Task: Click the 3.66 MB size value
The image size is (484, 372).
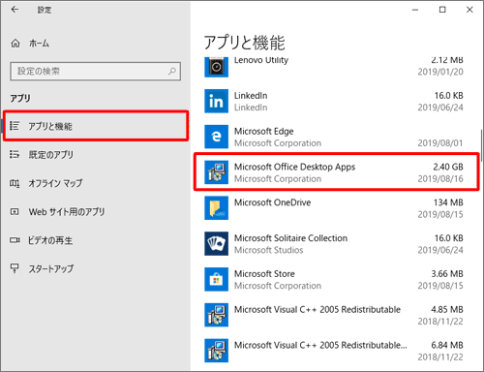Action: click(x=447, y=274)
